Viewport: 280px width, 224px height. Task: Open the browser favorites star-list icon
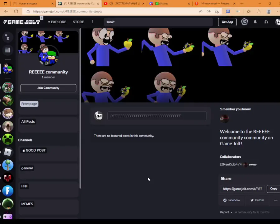point(249,12)
